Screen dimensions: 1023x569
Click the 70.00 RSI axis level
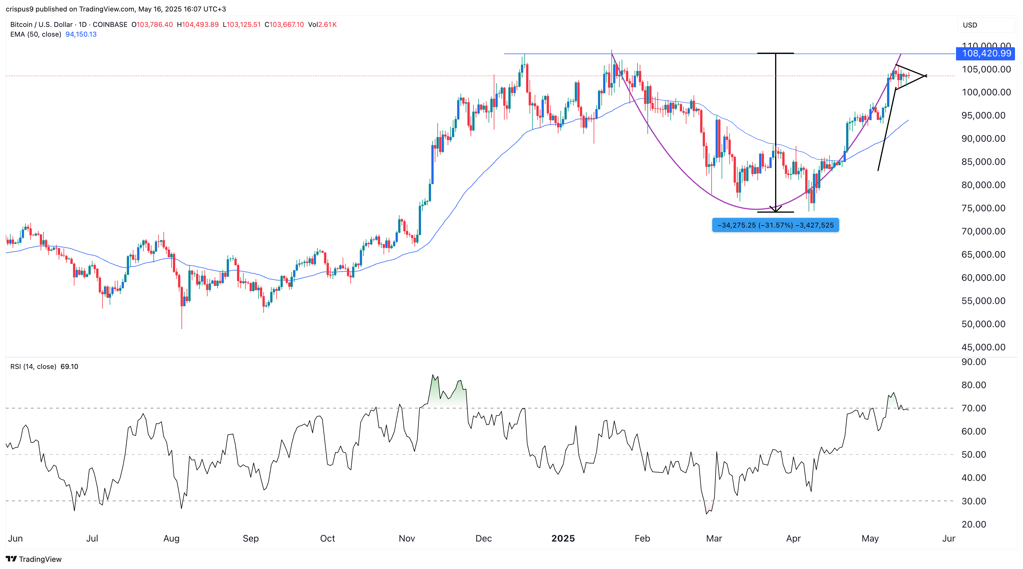coord(973,408)
